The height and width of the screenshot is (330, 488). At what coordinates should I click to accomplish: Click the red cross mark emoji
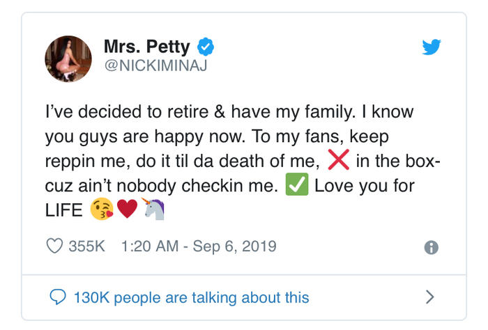pos(337,162)
